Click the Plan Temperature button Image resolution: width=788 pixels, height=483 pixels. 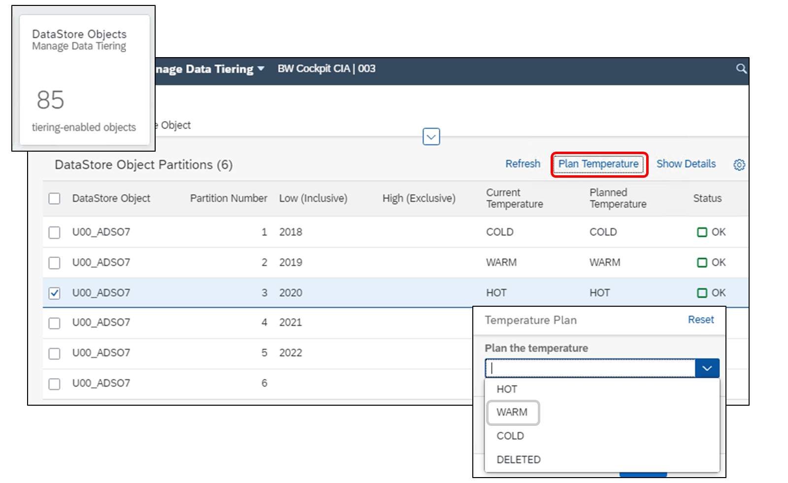(x=598, y=164)
